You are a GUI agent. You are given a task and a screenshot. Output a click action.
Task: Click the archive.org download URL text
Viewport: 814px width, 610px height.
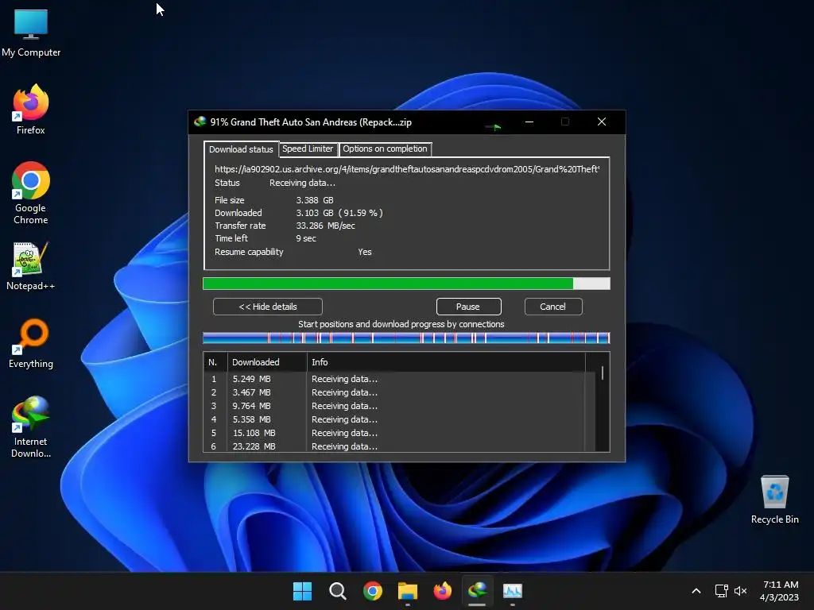click(407, 169)
